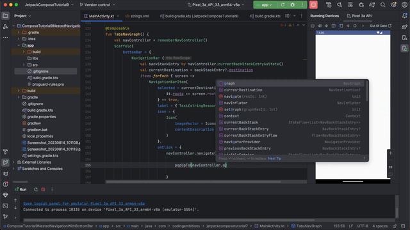Image resolution: width=410 pixels, height=230 pixels.
Task: Open the Resource Manager sidebar icon
Action: pyautogui.click(x=5, y=27)
